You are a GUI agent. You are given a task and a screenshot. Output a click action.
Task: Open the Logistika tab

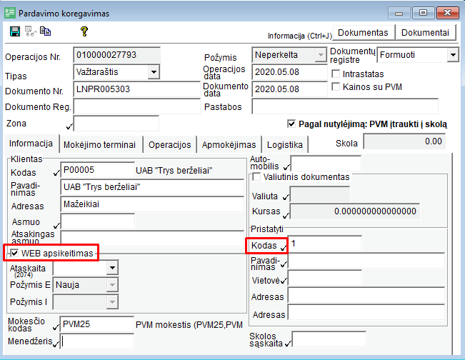click(285, 144)
